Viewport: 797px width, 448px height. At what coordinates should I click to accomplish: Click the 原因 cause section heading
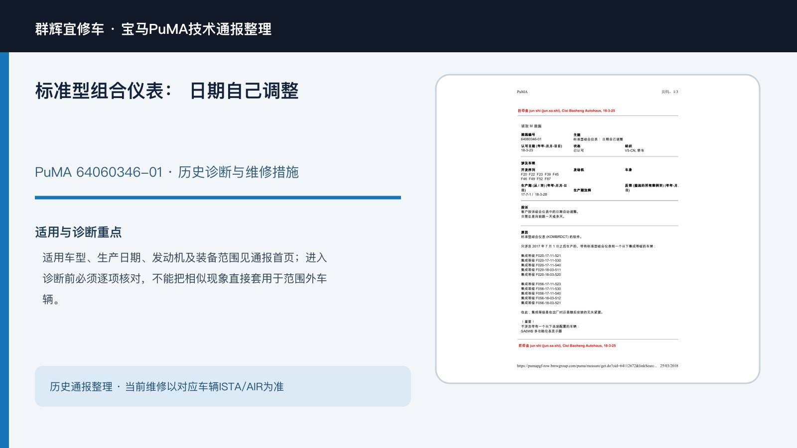(x=525, y=232)
